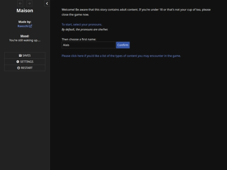Click the RESTART button
This screenshot has width=227, height=170.
pyautogui.click(x=25, y=68)
